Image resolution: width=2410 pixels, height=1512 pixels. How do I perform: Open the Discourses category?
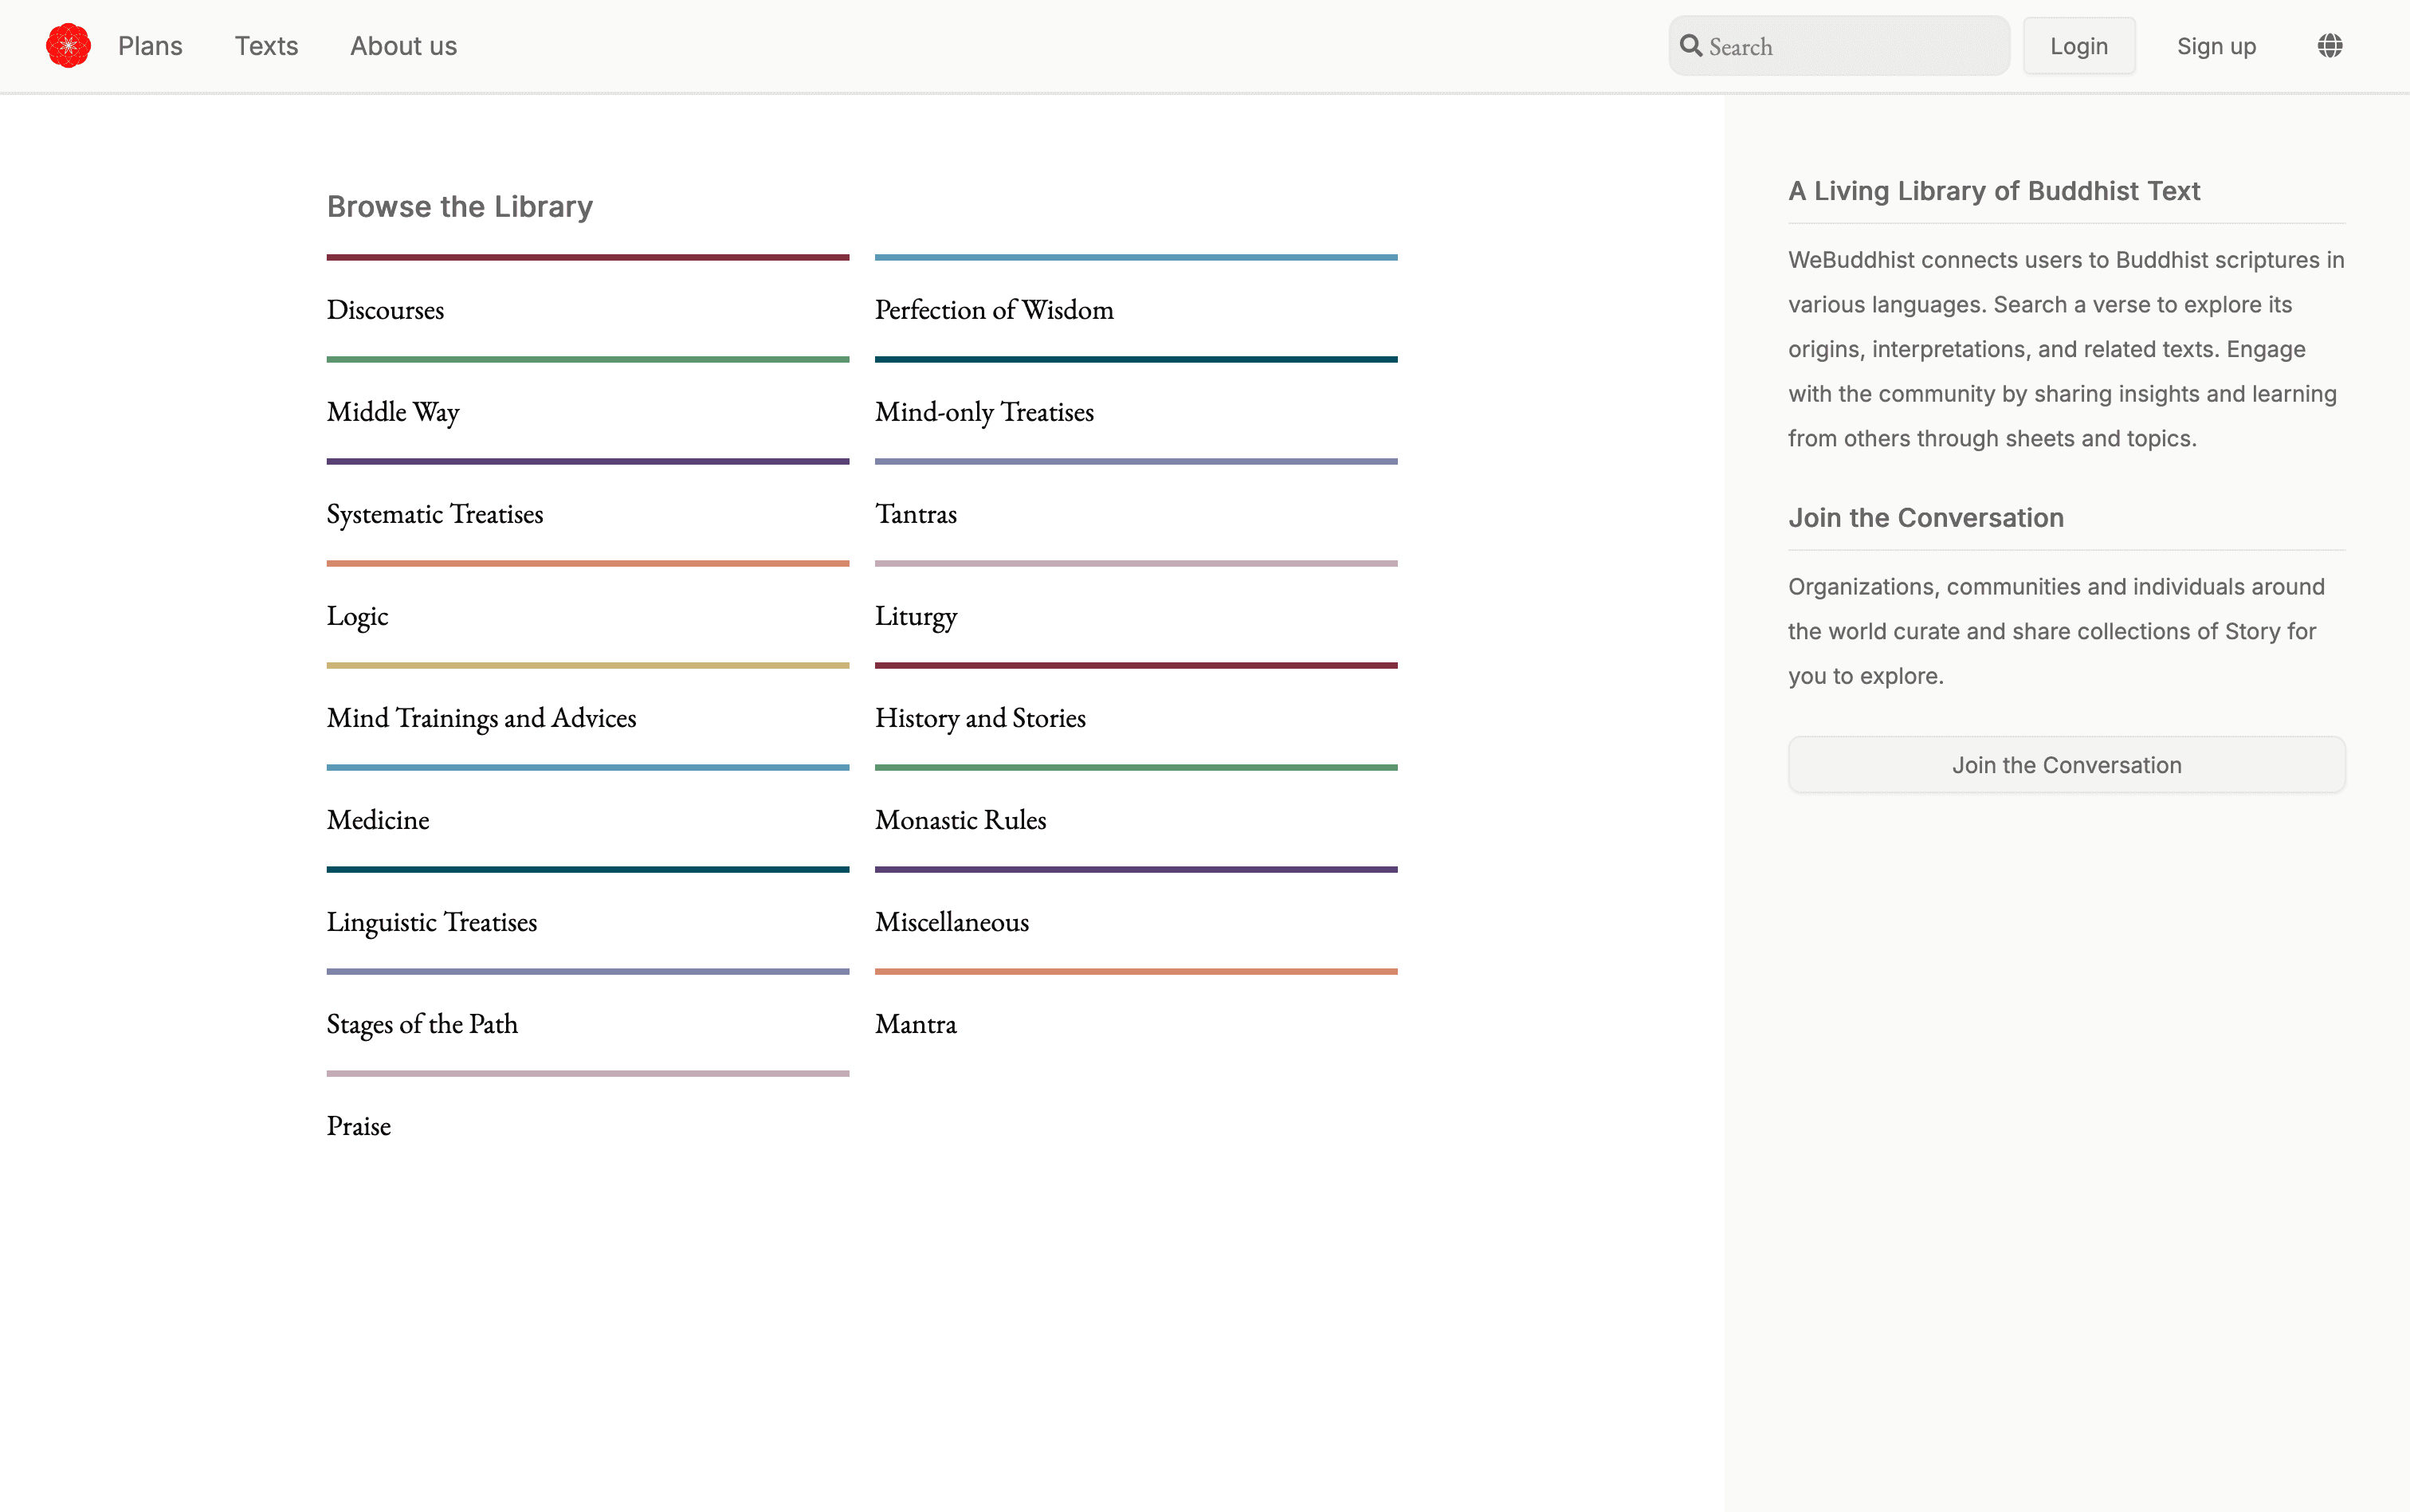click(x=385, y=310)
